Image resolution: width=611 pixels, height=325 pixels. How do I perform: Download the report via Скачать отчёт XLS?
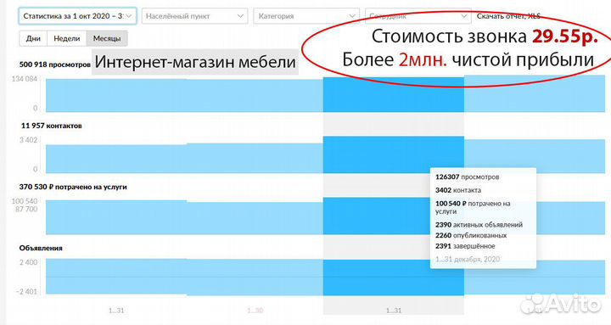pyautogui.click(x=508, y=16)
